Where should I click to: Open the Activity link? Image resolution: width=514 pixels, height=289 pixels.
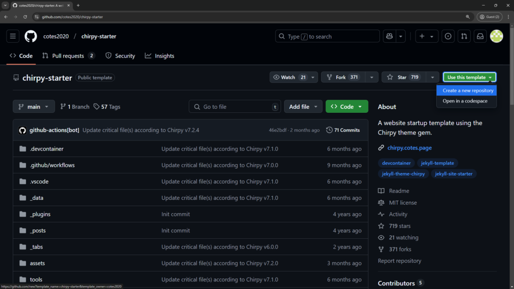(x=398, y=214)
